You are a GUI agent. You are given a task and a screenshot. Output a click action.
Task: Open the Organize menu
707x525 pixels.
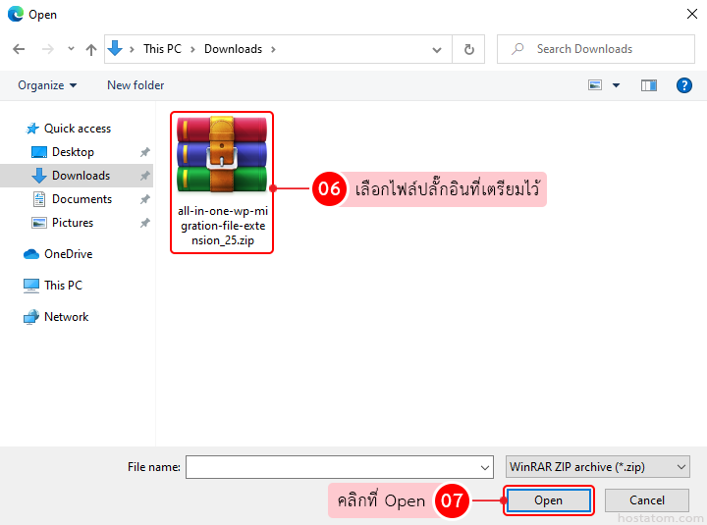coord(47,85)
